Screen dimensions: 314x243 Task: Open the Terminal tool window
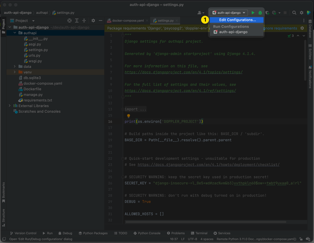[199, 233]
